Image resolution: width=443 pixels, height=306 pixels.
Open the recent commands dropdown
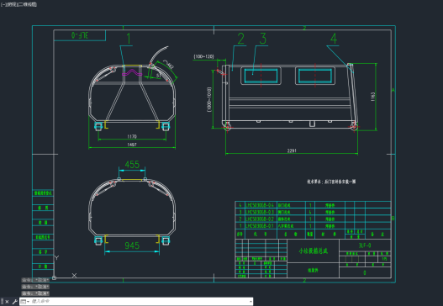[x=25, y=302]
